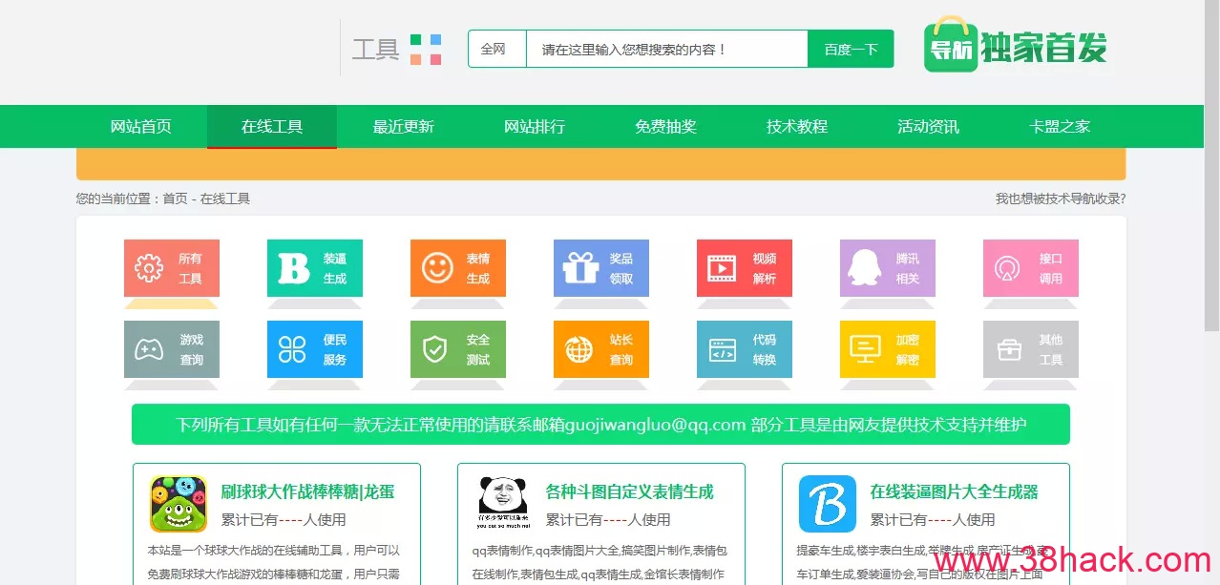Screen dimensions: 1220x585
Task: Open the 腾讯相关 QQ penguin icon
Action: (x=888, y=268)
